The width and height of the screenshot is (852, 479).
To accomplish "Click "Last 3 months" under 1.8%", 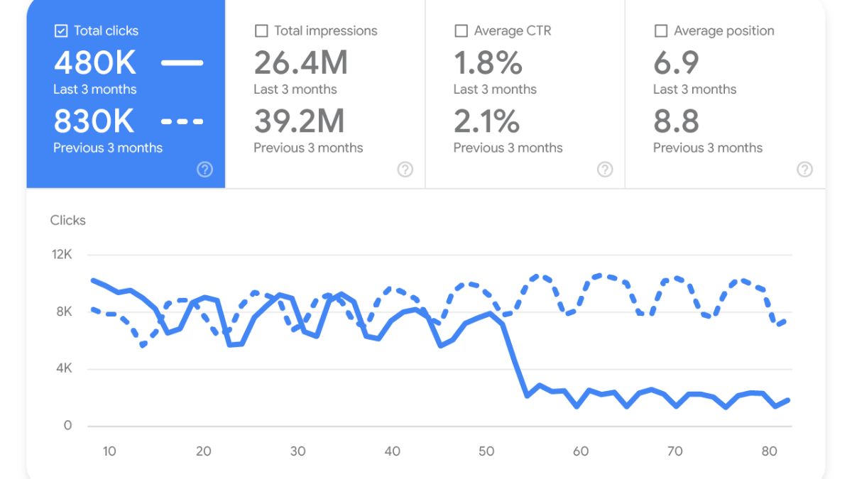I will pos(495,89).
